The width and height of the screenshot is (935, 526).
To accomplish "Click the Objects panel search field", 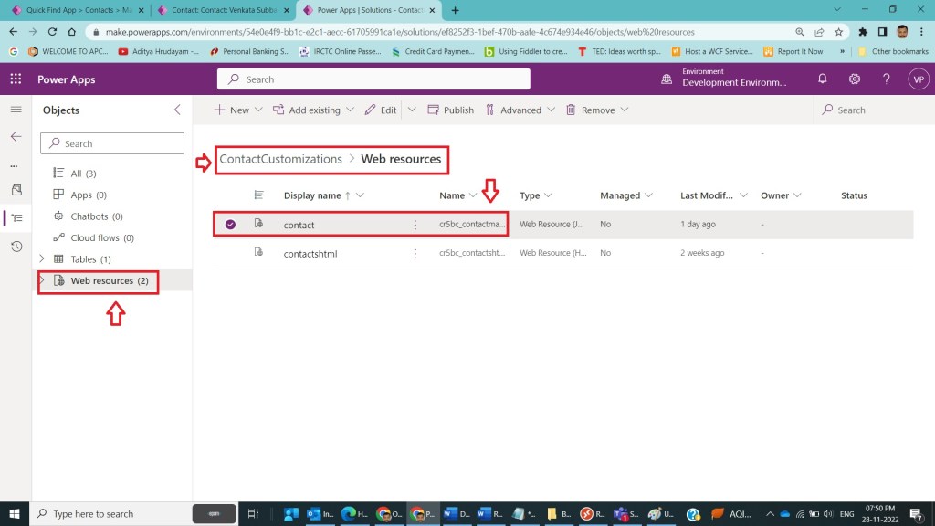I will point(113,143).
